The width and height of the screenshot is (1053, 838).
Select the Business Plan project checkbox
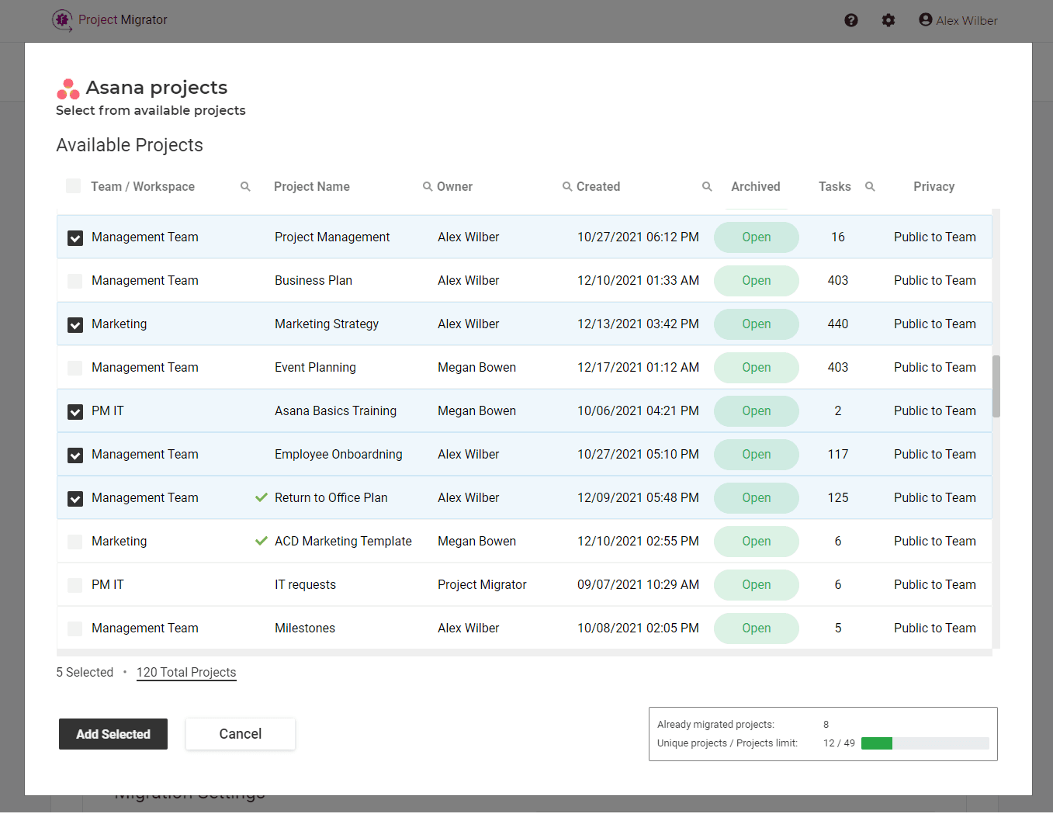pos(74,281)
